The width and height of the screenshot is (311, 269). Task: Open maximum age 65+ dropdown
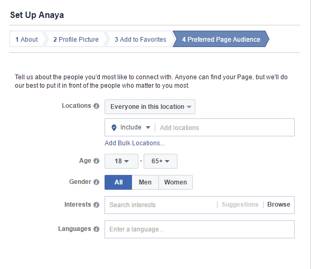click(x=161, y=161)
